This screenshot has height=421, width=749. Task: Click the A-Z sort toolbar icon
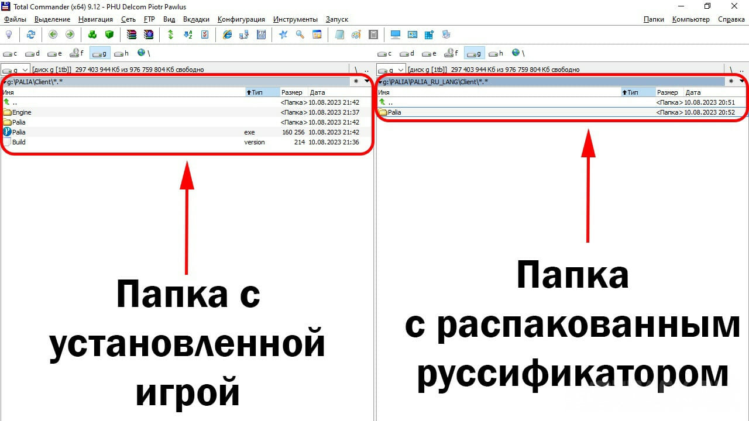pyautogui.click(x=188, y=34)
